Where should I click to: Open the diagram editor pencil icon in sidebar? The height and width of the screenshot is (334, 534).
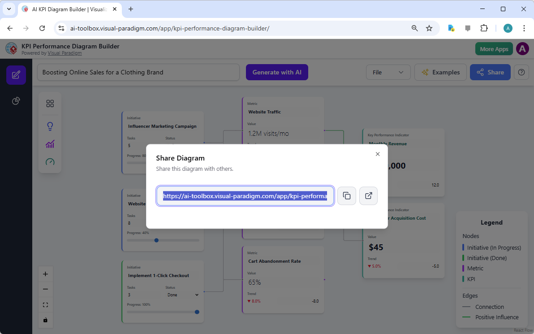[x=16, y=75]
